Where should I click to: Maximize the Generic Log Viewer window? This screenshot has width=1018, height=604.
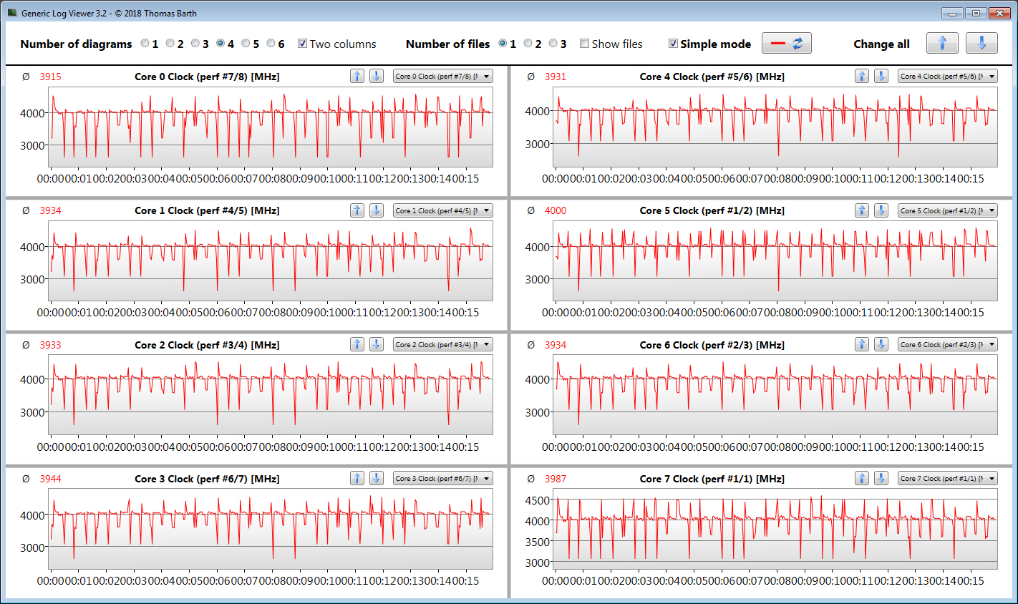[x=975, y=13]
